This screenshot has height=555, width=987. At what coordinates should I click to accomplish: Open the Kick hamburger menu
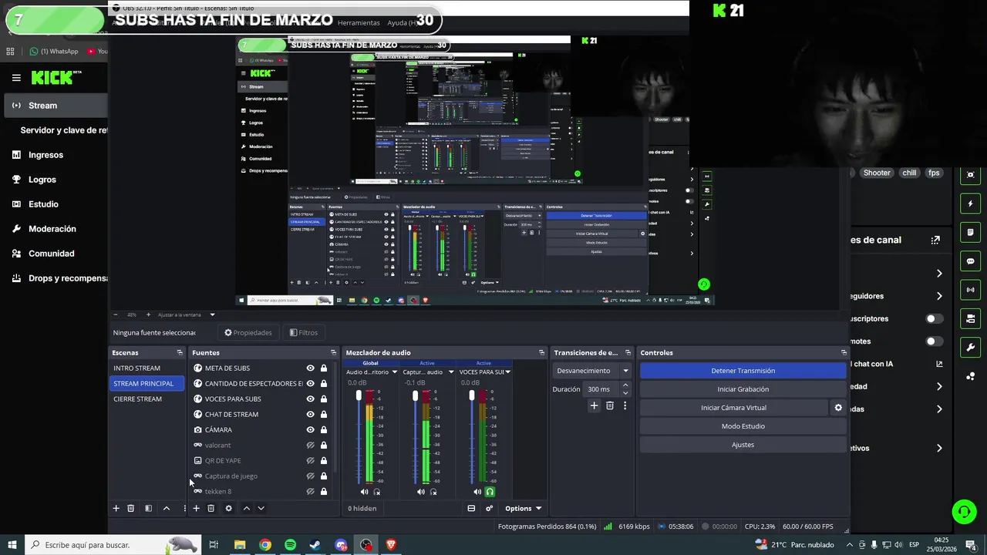coord(16,78)
